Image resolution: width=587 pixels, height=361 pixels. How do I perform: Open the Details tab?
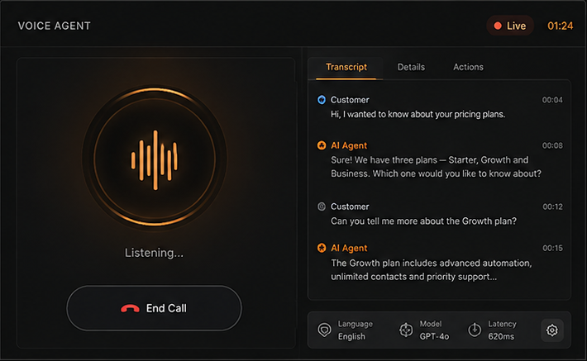click(x=411, y=68)
